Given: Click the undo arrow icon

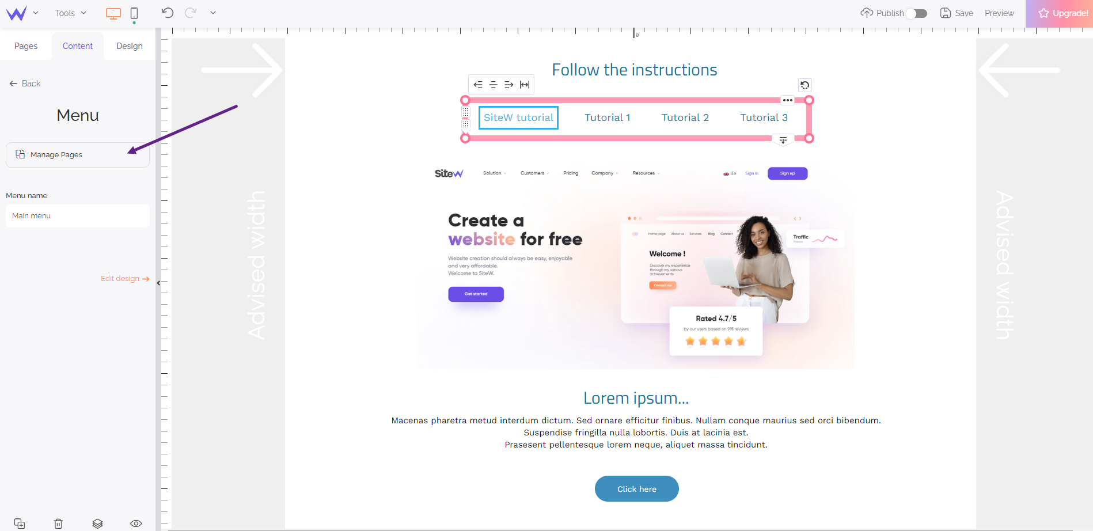Looking at the screenshot, I should [x=168, y=13].
